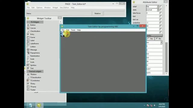
Task: Open the first pinned taskbar app
Action: click(x=30, y=105)
